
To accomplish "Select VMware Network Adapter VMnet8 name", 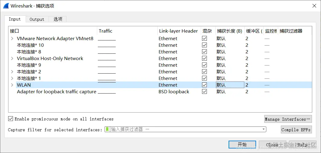I will [x=55, y=38].
